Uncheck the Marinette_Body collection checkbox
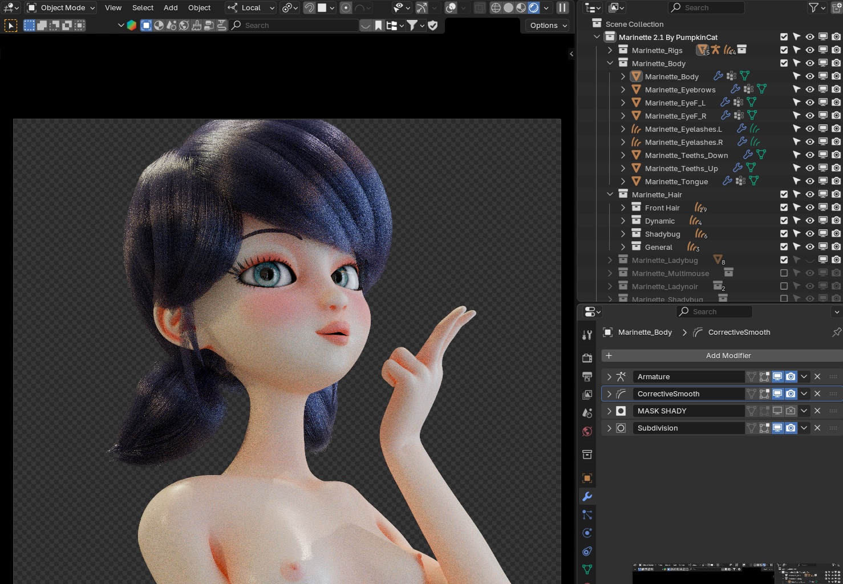Screen dimensions: 843x584 point(784,63)
